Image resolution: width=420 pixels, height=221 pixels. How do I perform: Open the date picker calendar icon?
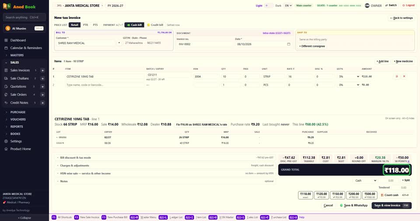coord(288,44)
